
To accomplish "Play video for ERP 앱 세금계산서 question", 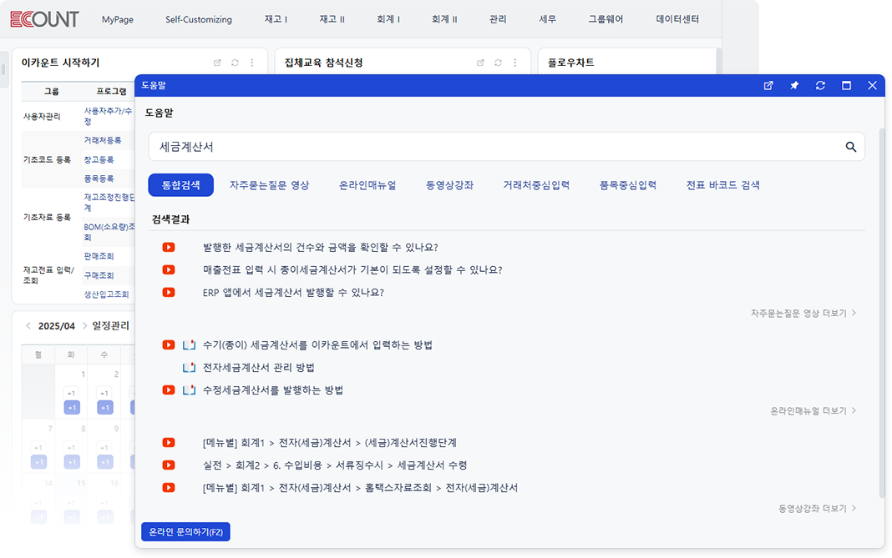I will [x=169, y=293].
